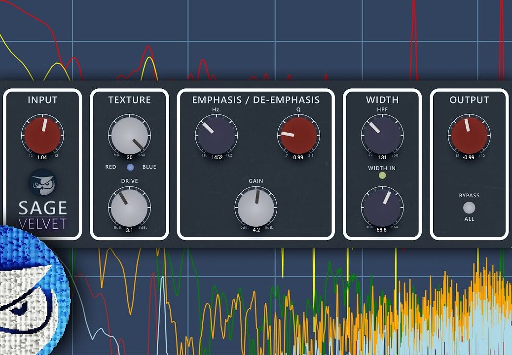The width and height of the screenshot is (512, 355).
Task: Click the TEXTURE knob set to 30
Action: point(129,135)
